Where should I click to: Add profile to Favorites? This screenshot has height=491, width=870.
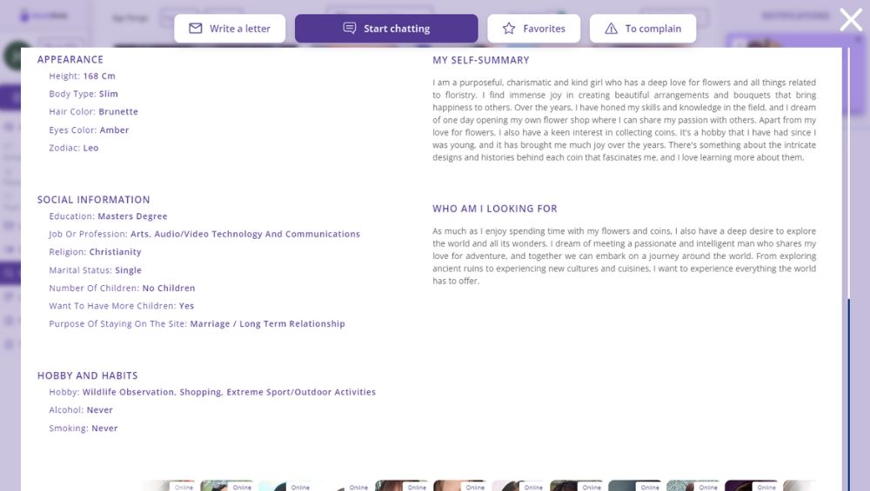(534, 29)
